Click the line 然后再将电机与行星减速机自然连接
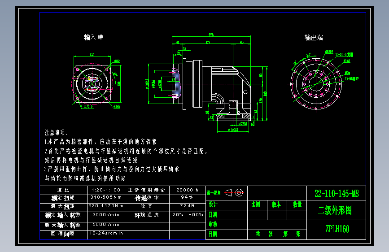389x252 pixels. click(x=91, y=160)
